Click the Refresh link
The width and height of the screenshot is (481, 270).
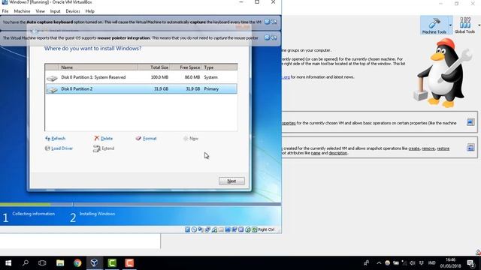point(55,138)
